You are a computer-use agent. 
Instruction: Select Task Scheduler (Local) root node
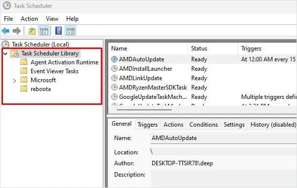41,45
